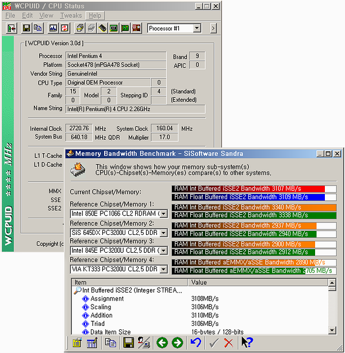Go back with the green left arrow

162,343
